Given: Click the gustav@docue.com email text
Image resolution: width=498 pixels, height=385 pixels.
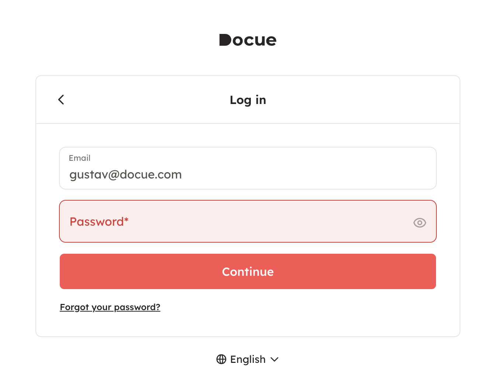Looking at the screenshot, I should (125, 174).
